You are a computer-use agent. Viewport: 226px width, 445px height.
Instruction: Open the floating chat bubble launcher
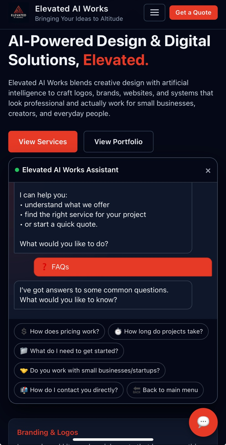(x=203, y=422)
